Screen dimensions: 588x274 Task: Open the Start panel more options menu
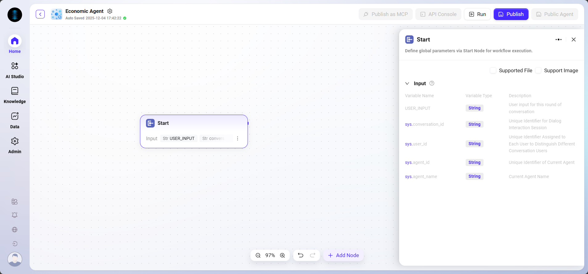click(558, 39)
